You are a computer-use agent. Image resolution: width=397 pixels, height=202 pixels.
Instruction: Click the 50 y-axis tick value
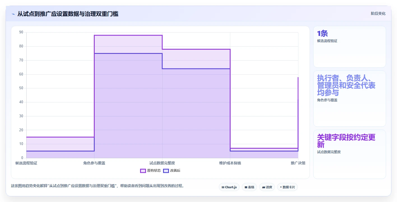click(x=21, y=88)
